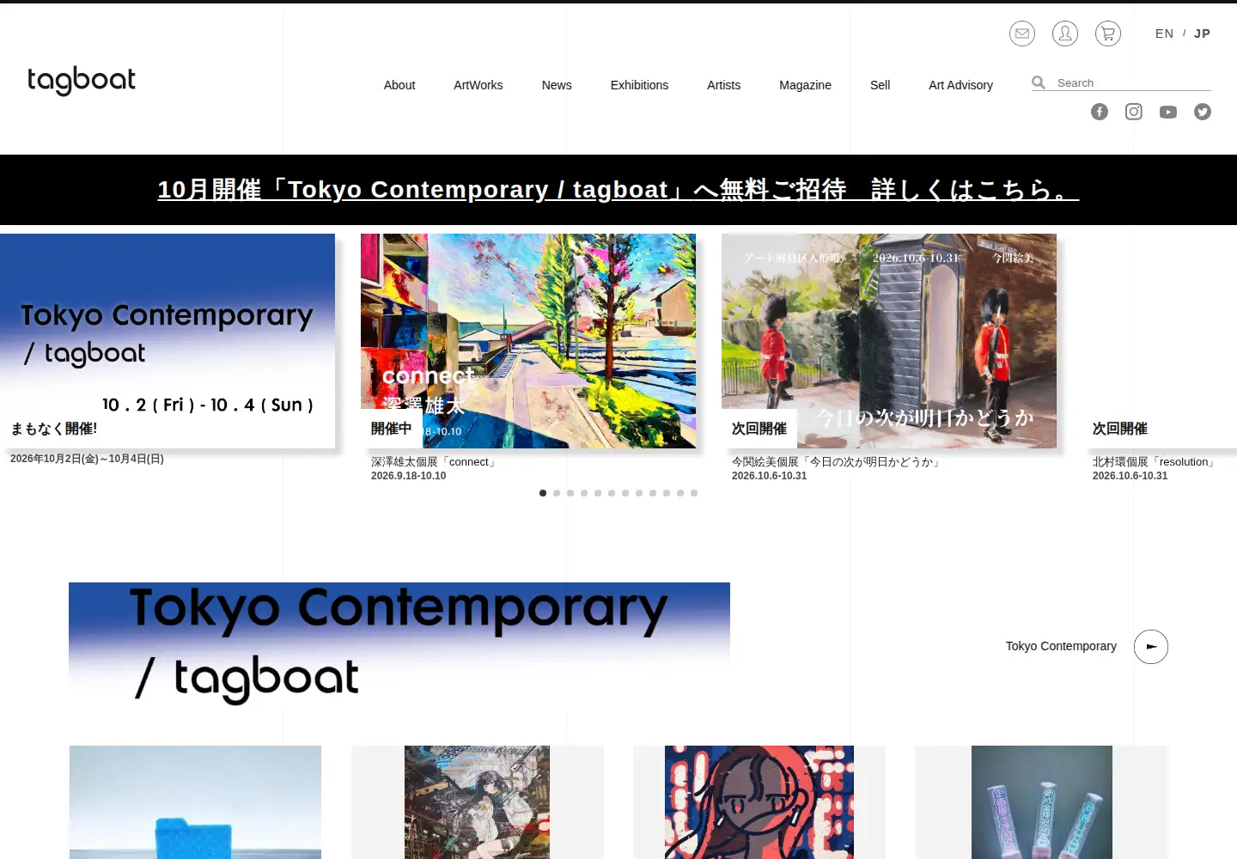Open the ArtWorks menu
Image resolution: width=1237 pixels, height=859 pixels.
478,85
